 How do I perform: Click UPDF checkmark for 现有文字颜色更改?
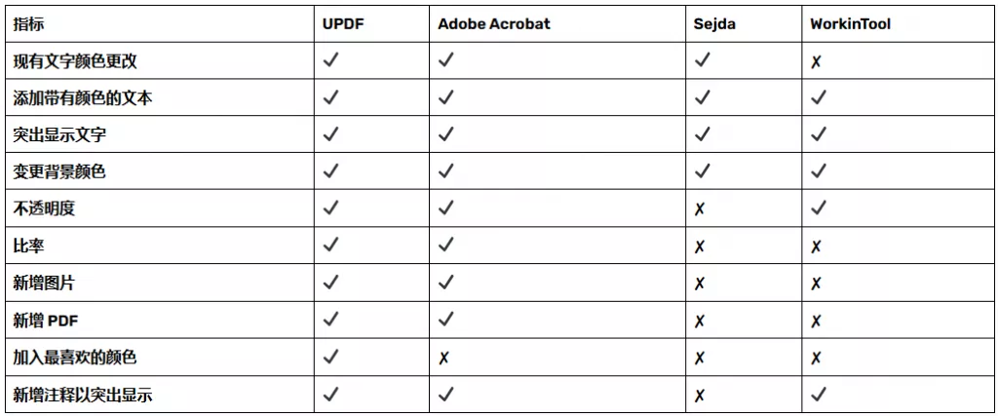point(331,60)
